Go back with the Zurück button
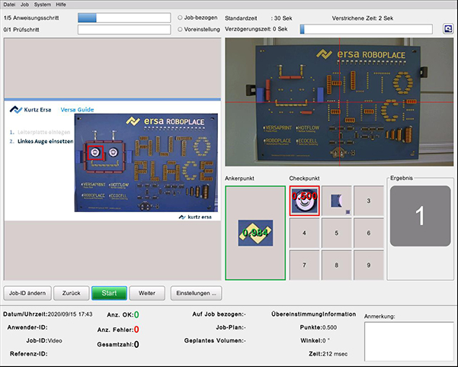This screenshot has height=367, width=458. pos(72,292)
